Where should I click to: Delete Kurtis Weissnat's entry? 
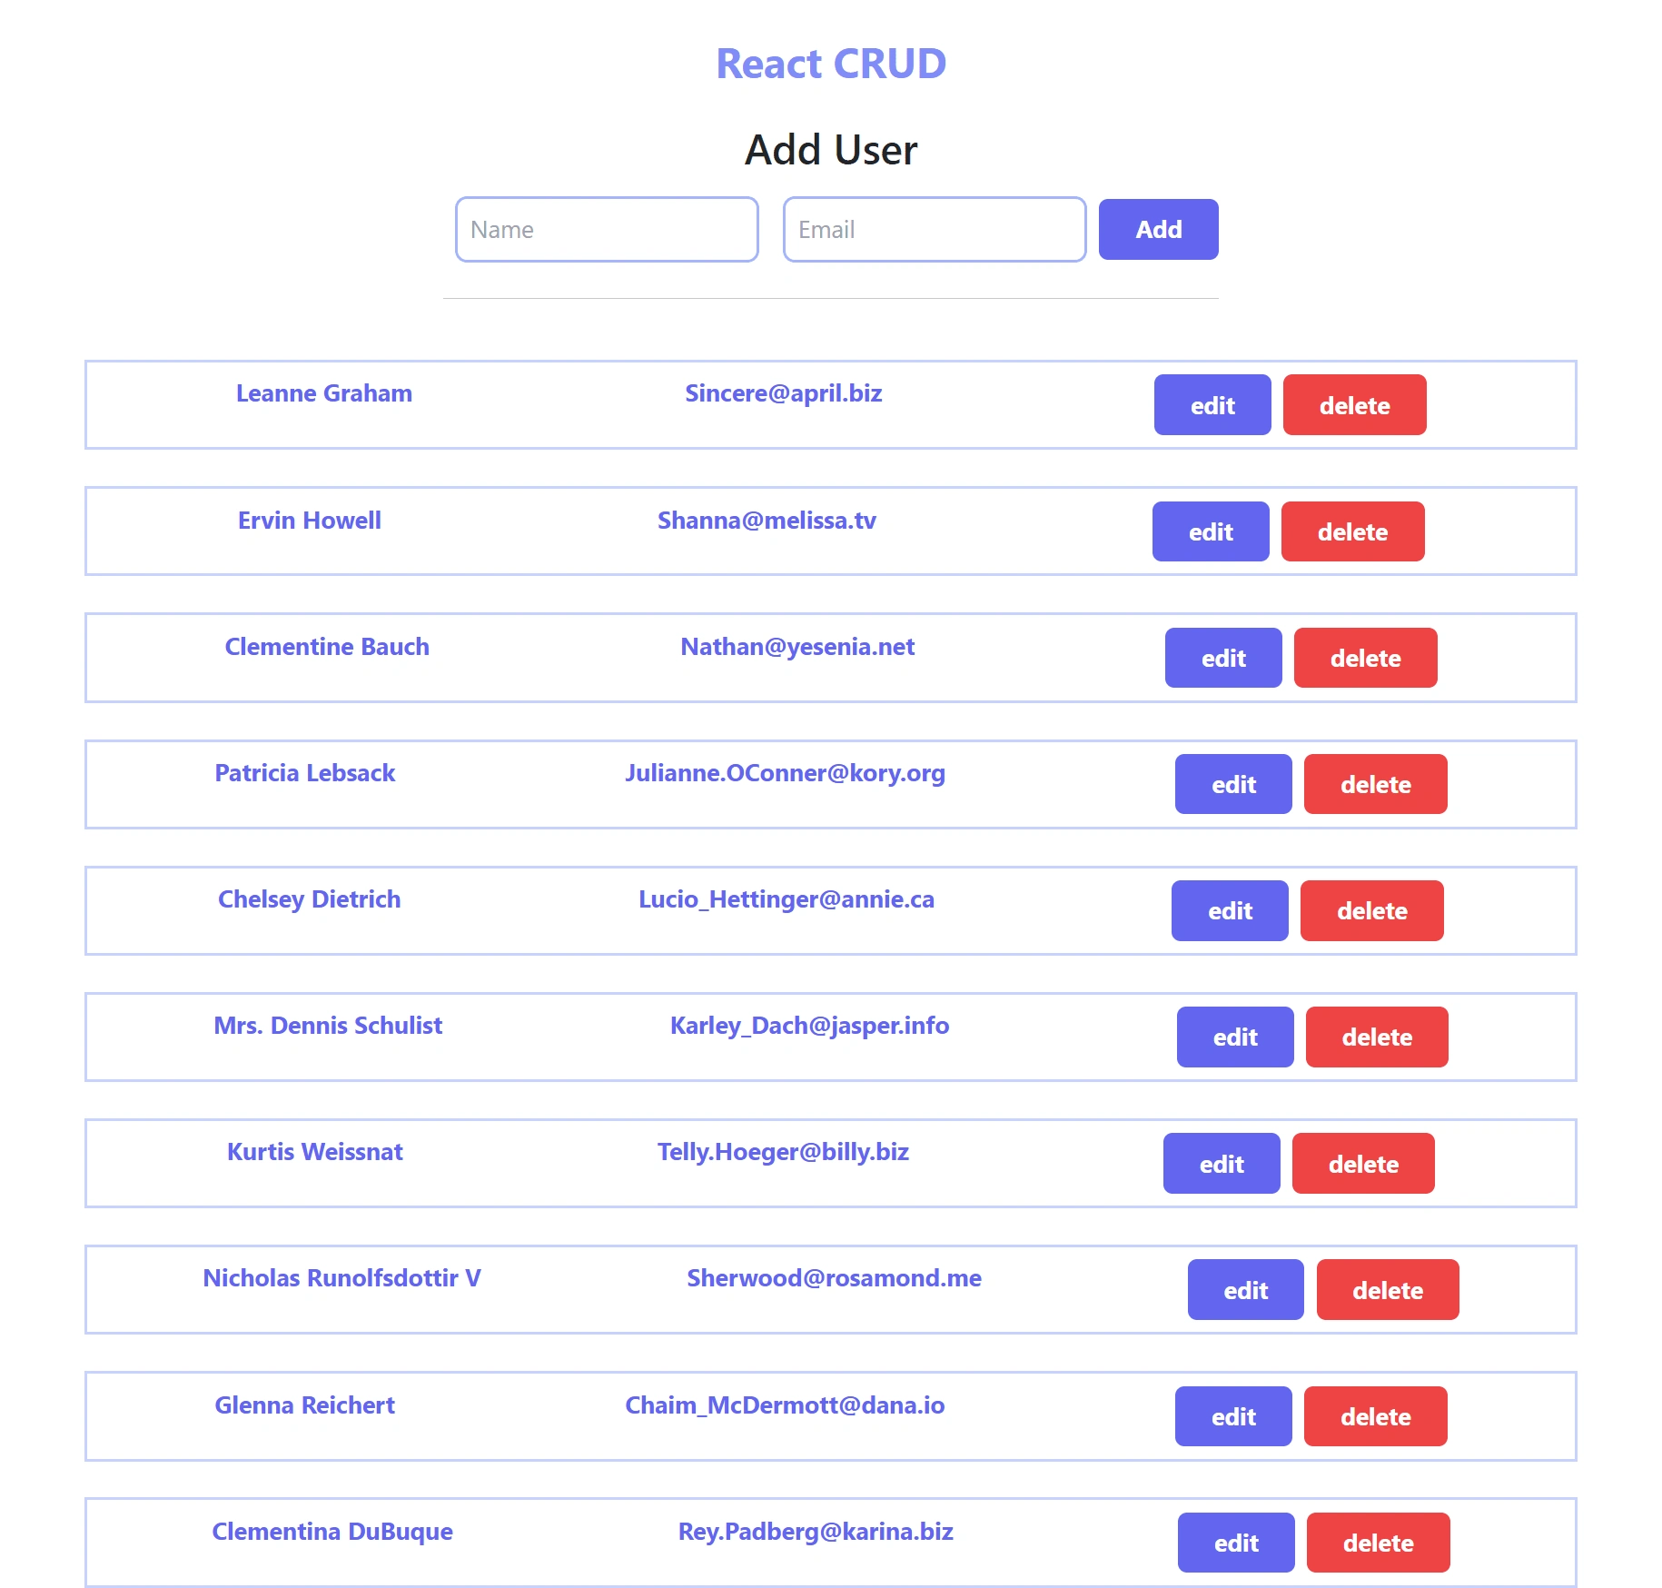[x=1363, y=1164]
